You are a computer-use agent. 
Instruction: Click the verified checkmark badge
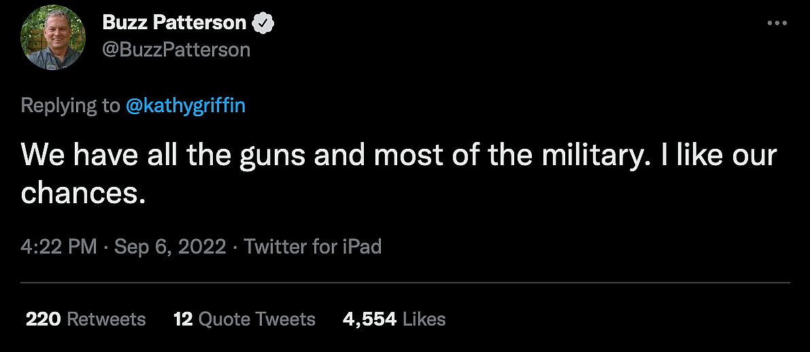tap(263, 23)
